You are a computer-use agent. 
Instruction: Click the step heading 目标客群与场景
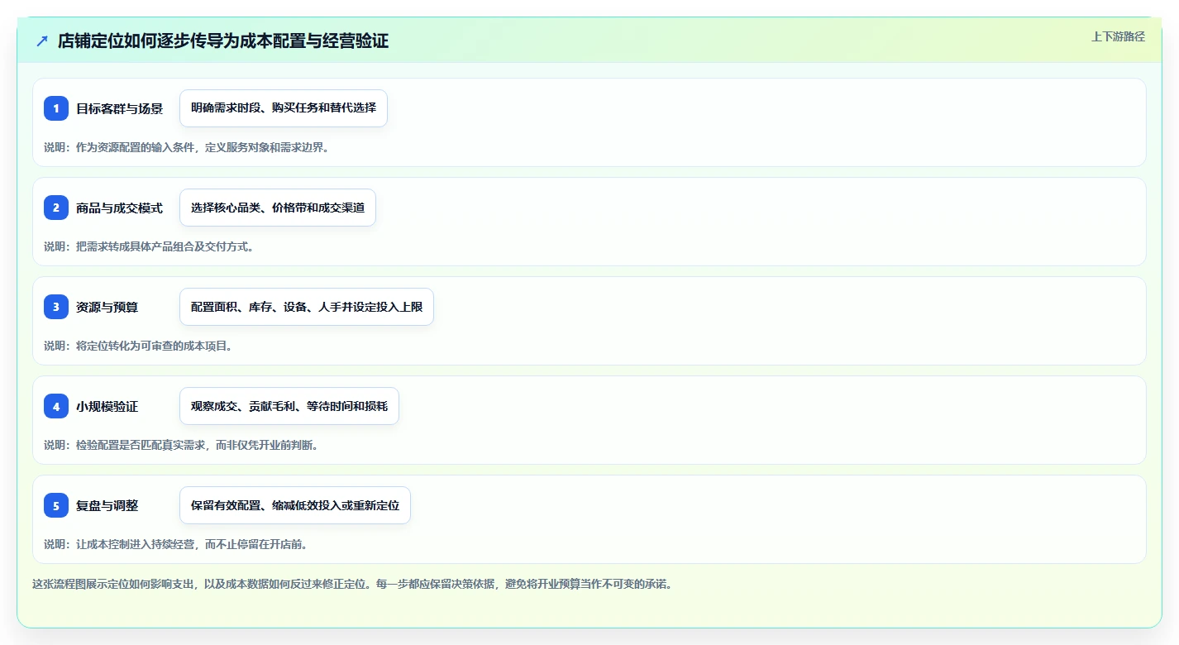coord(119,108)
